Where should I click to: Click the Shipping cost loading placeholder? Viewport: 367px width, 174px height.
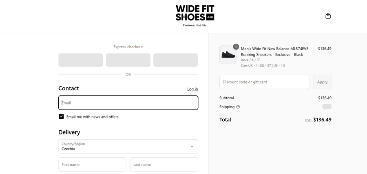point(327,107)
